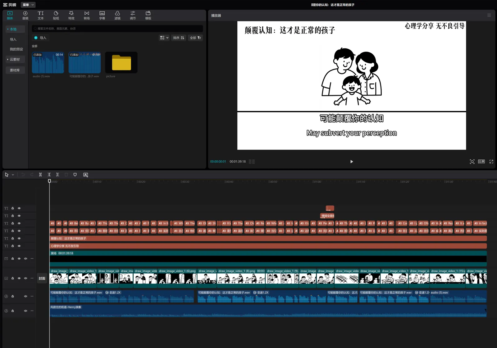Screen dimensions: 497x348
Task: Open the 转场 transitions panel
Action: [87, 15]
